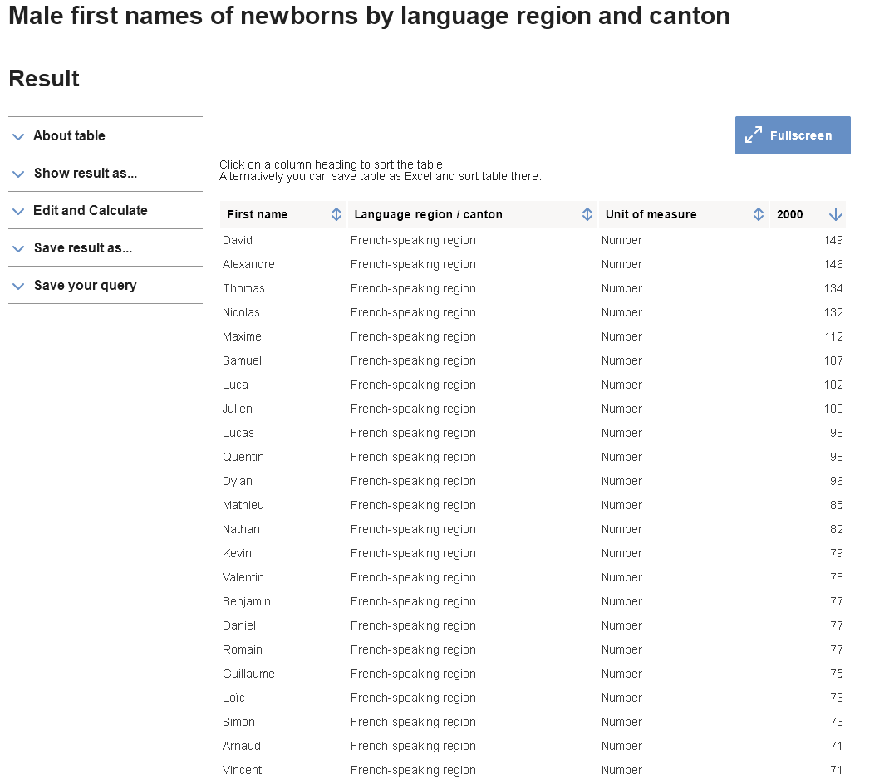Select the name Nicolas

coord(241,312)
